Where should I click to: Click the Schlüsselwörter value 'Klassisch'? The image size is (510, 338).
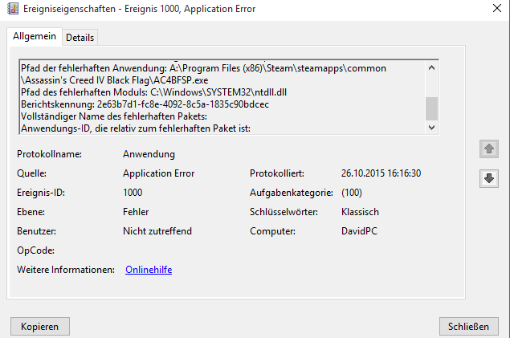[x=360, y=212]
